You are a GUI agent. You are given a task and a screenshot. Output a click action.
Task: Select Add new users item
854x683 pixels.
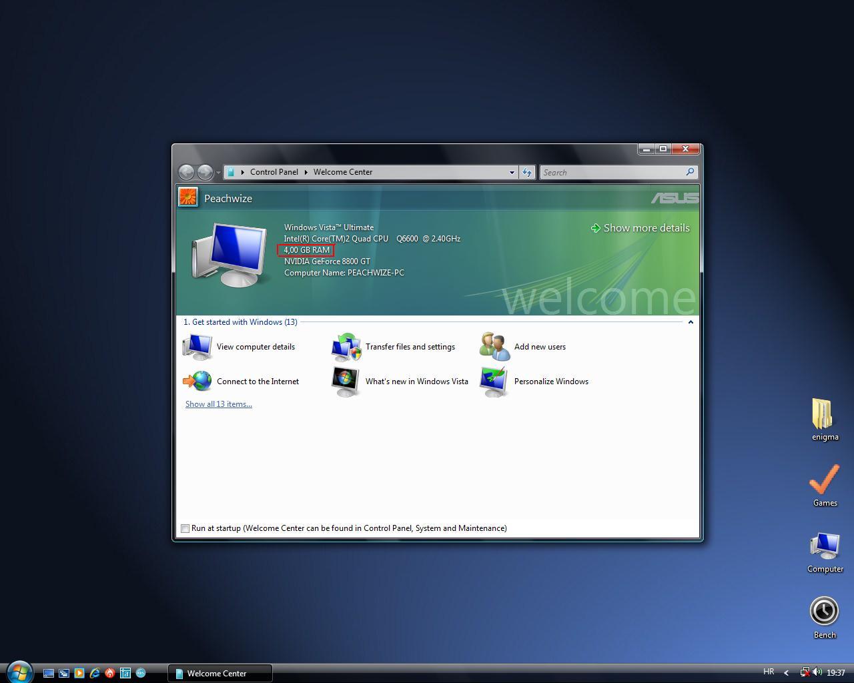click(x=522, y=347)
